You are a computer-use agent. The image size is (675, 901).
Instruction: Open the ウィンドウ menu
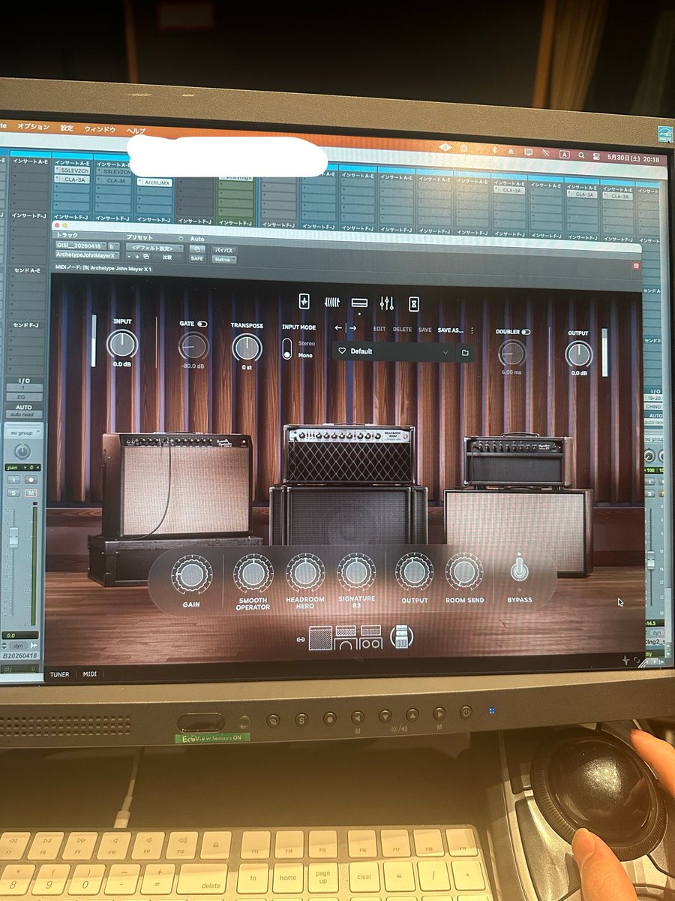100,129
